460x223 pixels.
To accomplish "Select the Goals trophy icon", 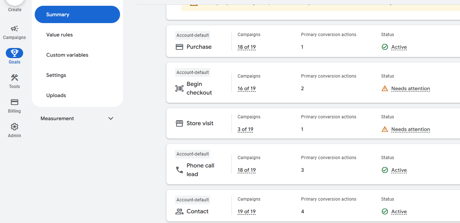I will [14, 53].
